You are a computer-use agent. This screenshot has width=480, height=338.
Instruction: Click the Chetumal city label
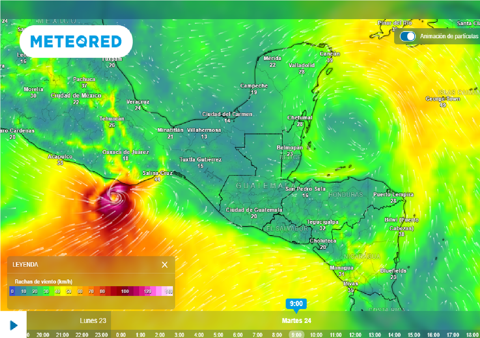point(300,117)
